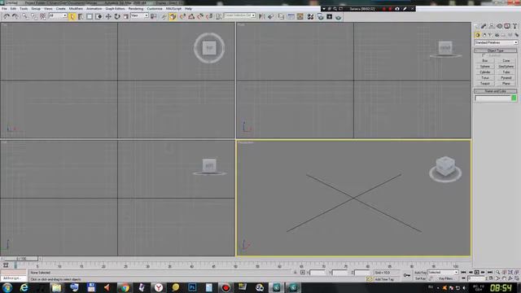
Task: Click the Pyramid primitive button
Action: point(506,78)
